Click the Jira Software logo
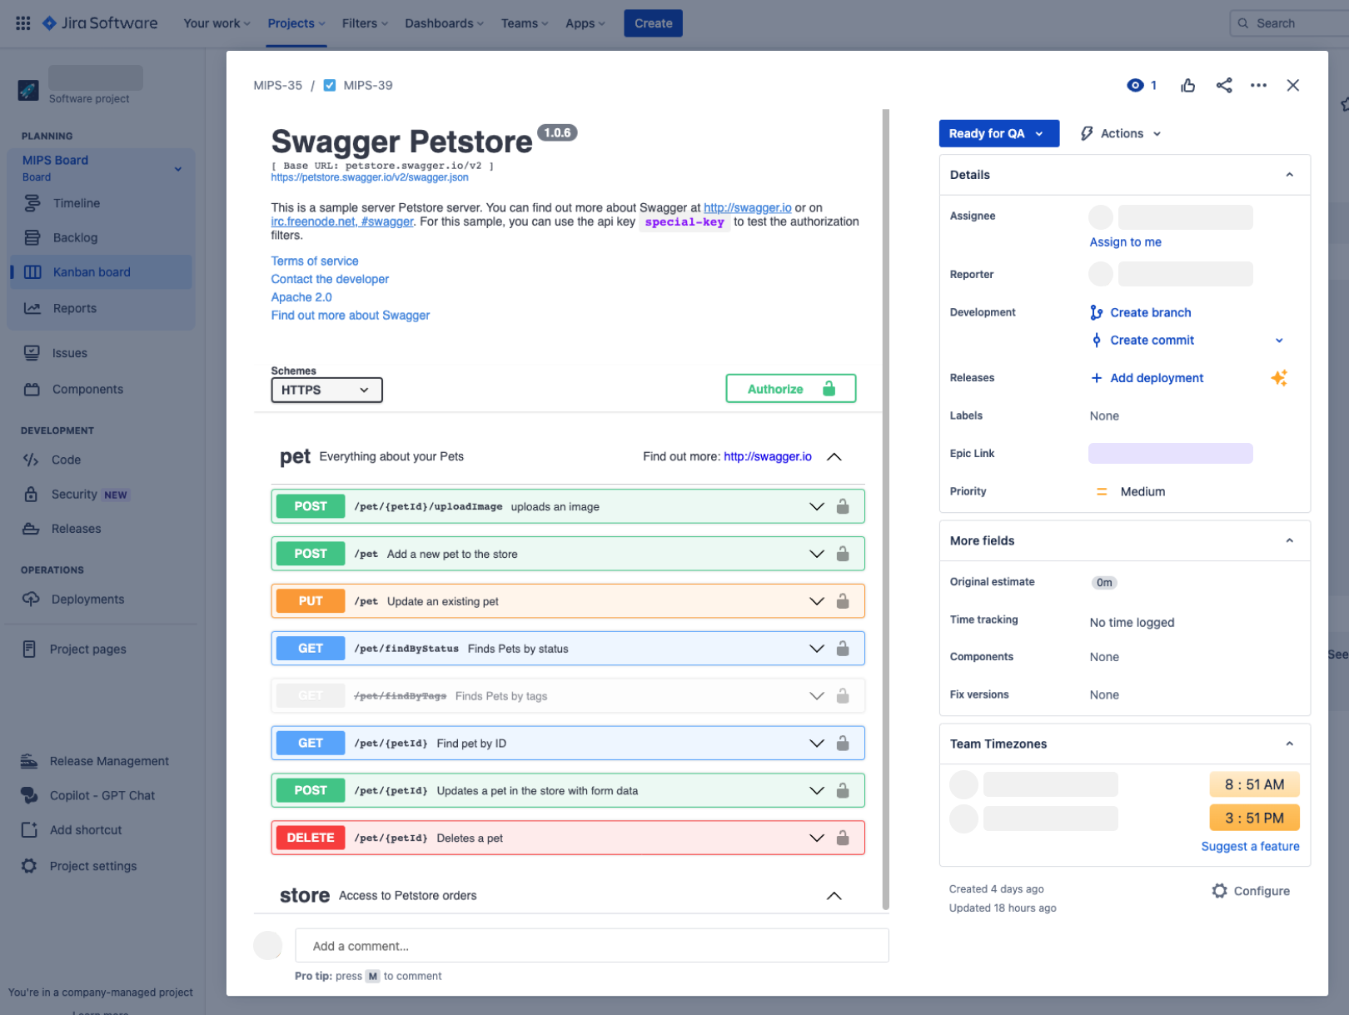Image resolution: width=1349 pixels, height=1015 pixels. pos(100,23)
